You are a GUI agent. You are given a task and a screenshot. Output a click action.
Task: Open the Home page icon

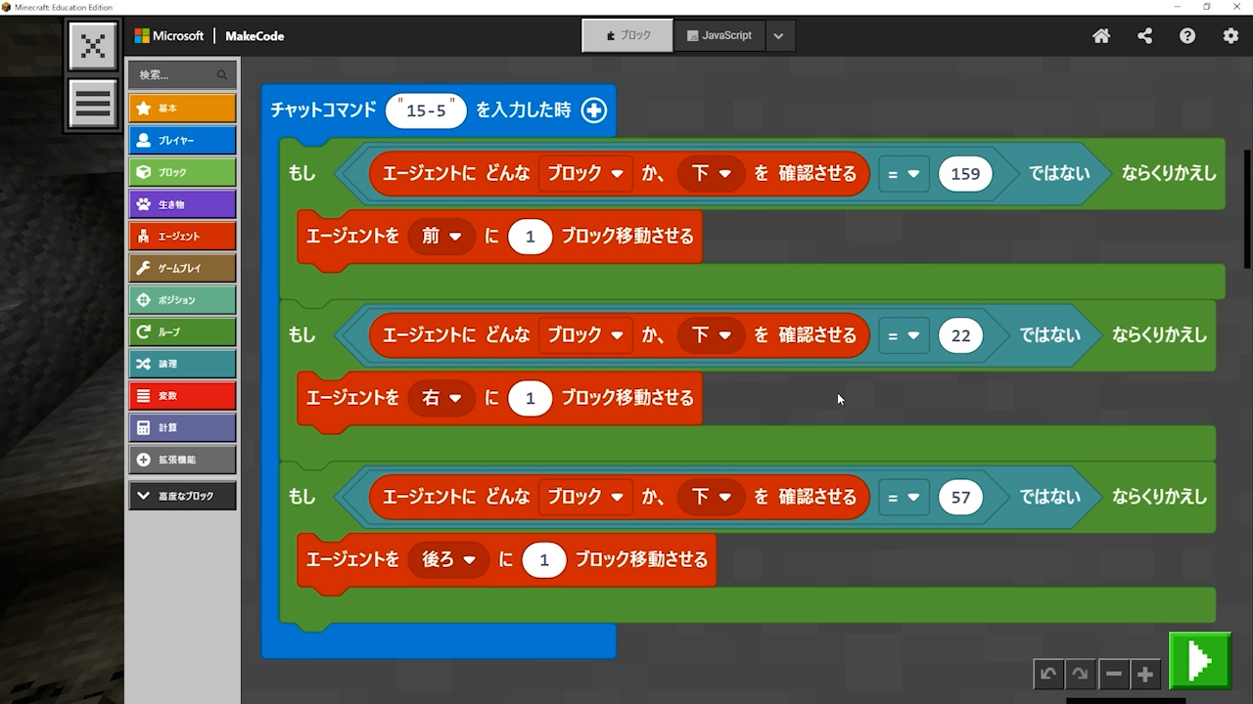(x=1101, y=36)
